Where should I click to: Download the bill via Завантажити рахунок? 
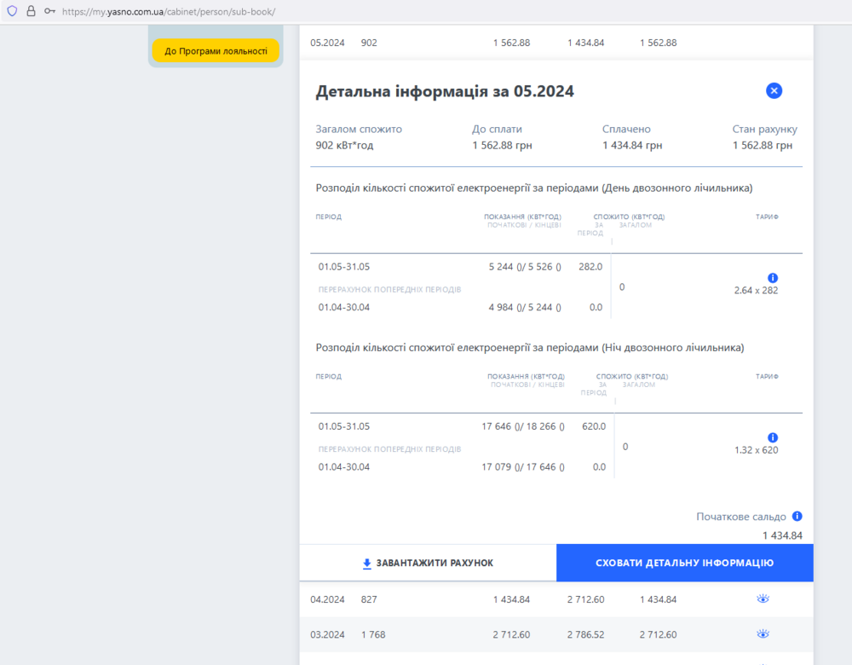[428, 563]
